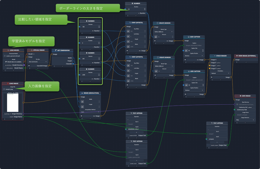Click plus button in Text Append node with realesr-general-x4v3
The height and width of the screenshot is (169, 260).
pyautogui.click(x=136, y=160)
